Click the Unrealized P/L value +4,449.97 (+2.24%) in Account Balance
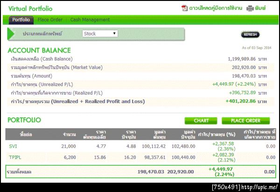Viewport: 280px width, 192px height. click(234, 84)
